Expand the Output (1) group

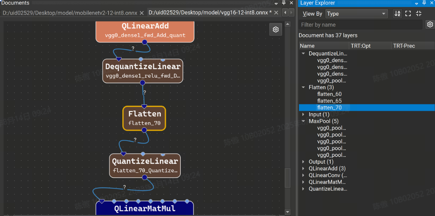tap(303, 161)
